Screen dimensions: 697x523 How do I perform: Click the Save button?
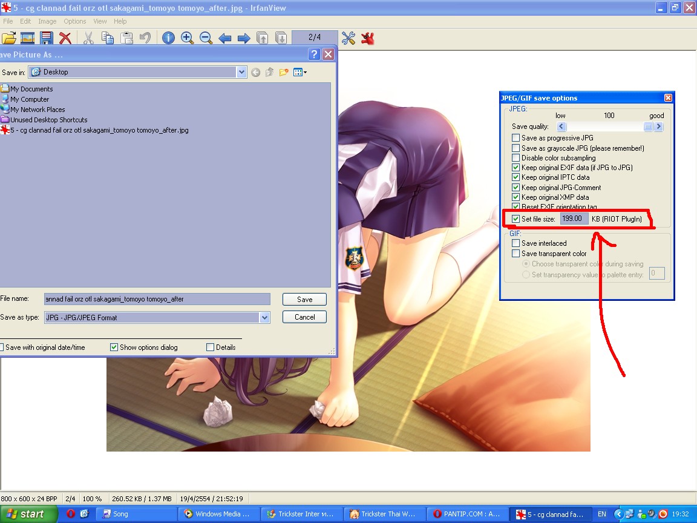(304, 299)
